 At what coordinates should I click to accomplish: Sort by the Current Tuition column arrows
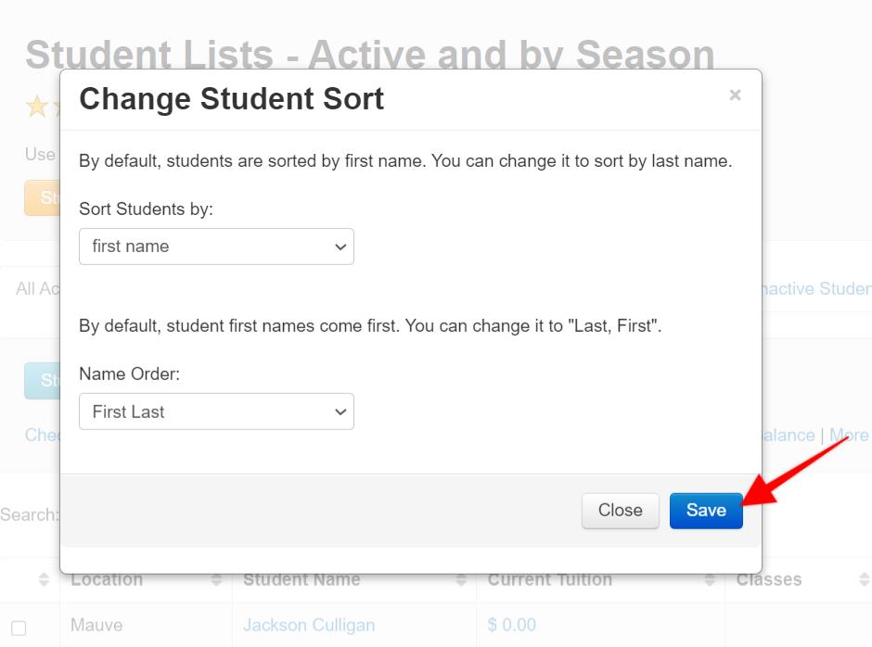tap(710, 579)
